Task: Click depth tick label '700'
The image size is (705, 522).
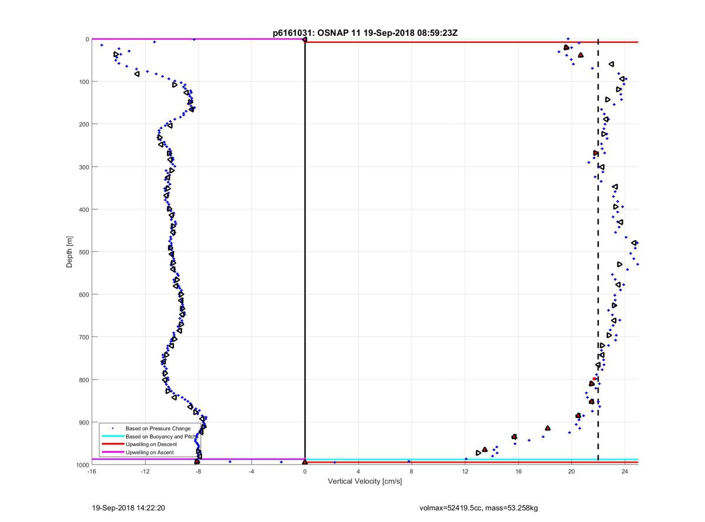Action: [x=83, y=337]
